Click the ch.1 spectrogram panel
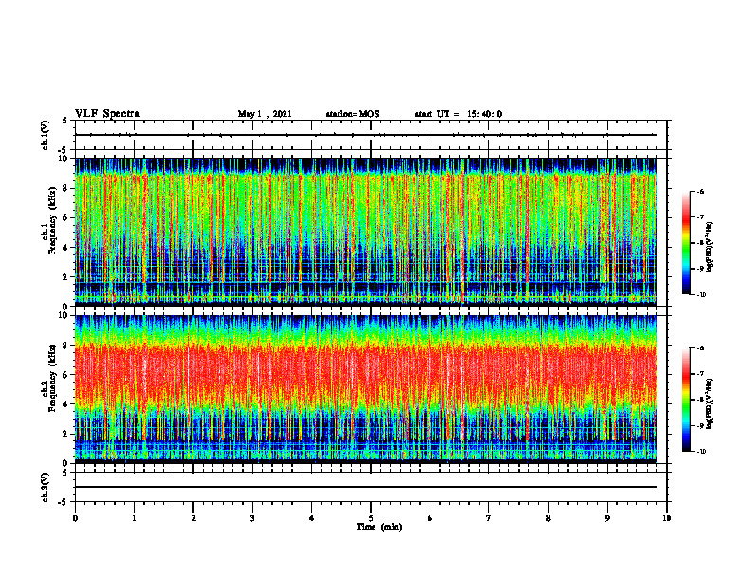The image size is (751, 581). pos(366,232)
